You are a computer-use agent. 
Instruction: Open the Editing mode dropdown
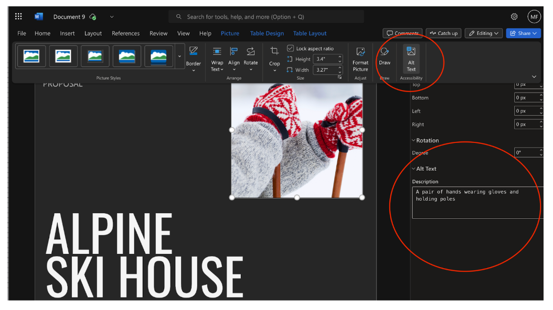point(483,33)
